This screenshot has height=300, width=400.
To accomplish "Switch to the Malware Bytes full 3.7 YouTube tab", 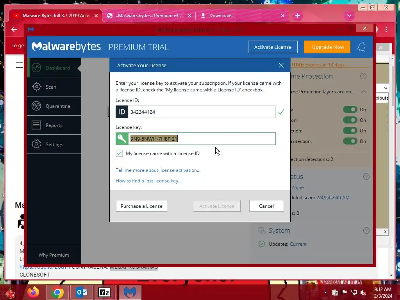I will (55, 16).
